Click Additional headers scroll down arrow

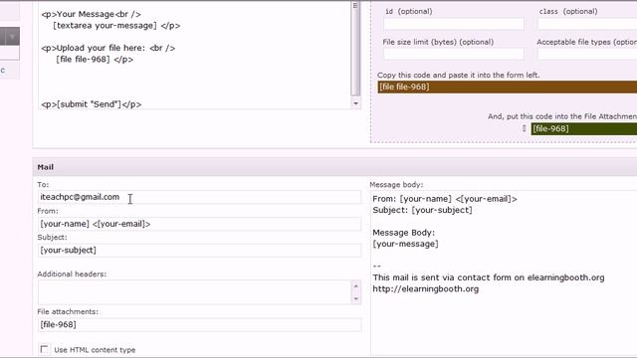coord(356,299)
